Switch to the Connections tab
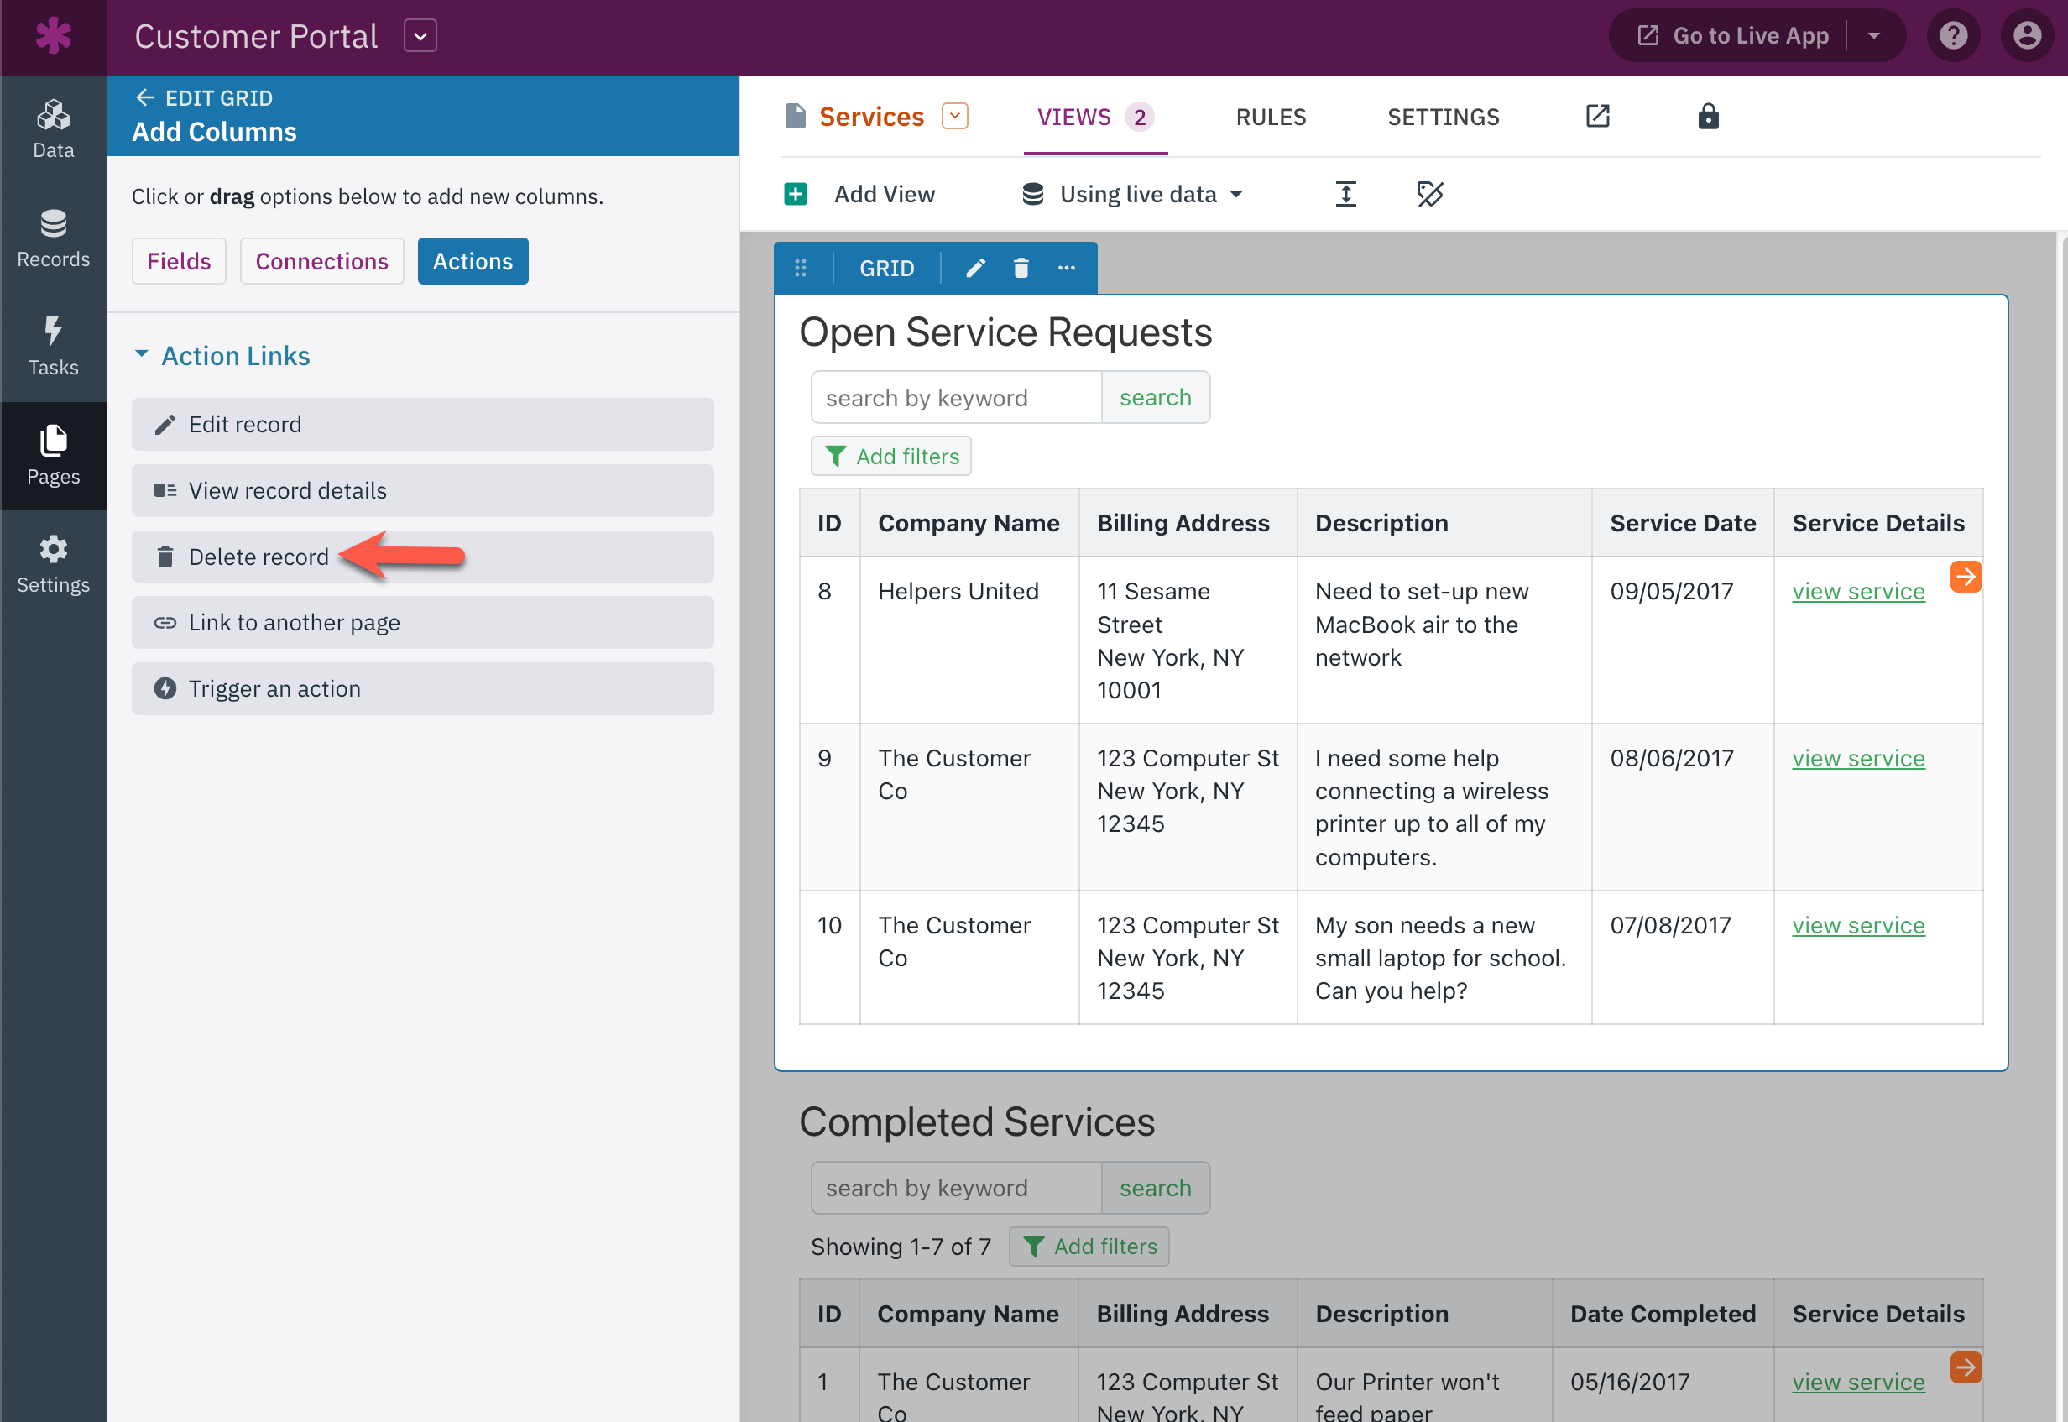Viewport: 2068px width, 1422px height. (321, 261)
